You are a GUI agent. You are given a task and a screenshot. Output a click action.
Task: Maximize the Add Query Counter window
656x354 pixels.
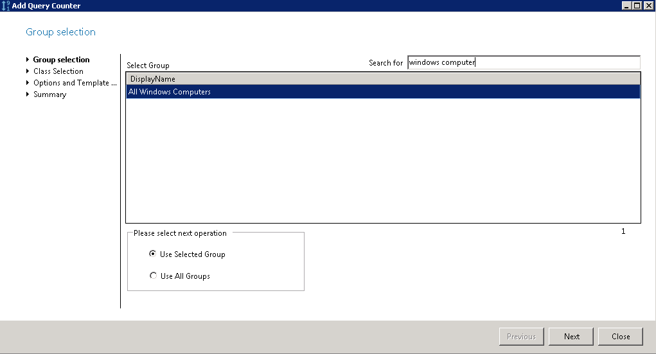click(x=637, y=6)
